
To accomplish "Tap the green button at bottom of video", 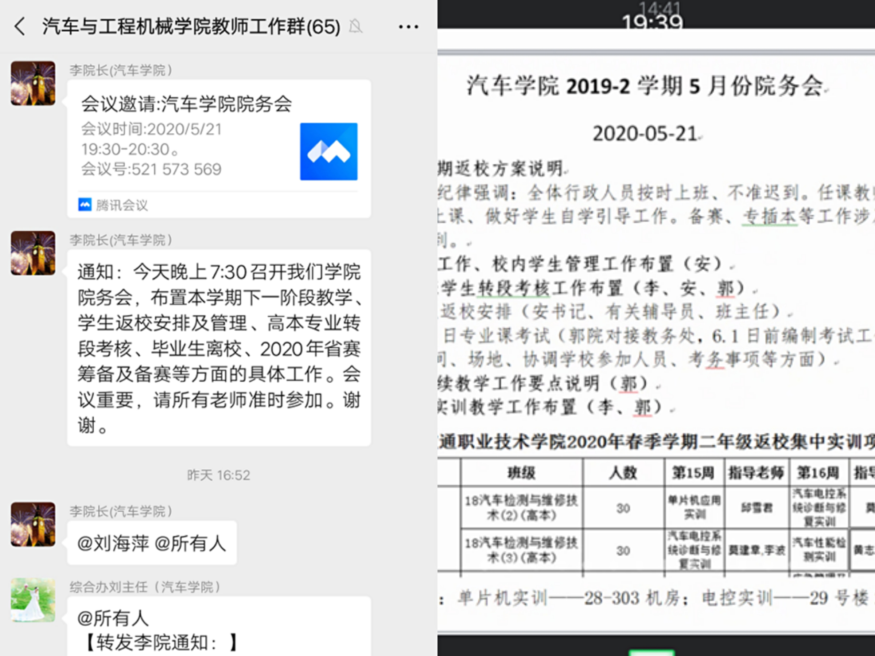I will tap(652, 652).
